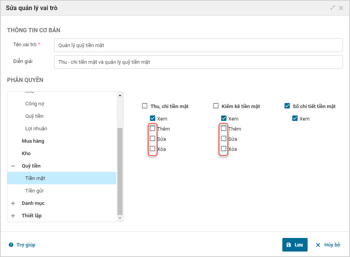Click the help question mark icon
The height and width of the screenshot is (257, 350).
point(11,245)
